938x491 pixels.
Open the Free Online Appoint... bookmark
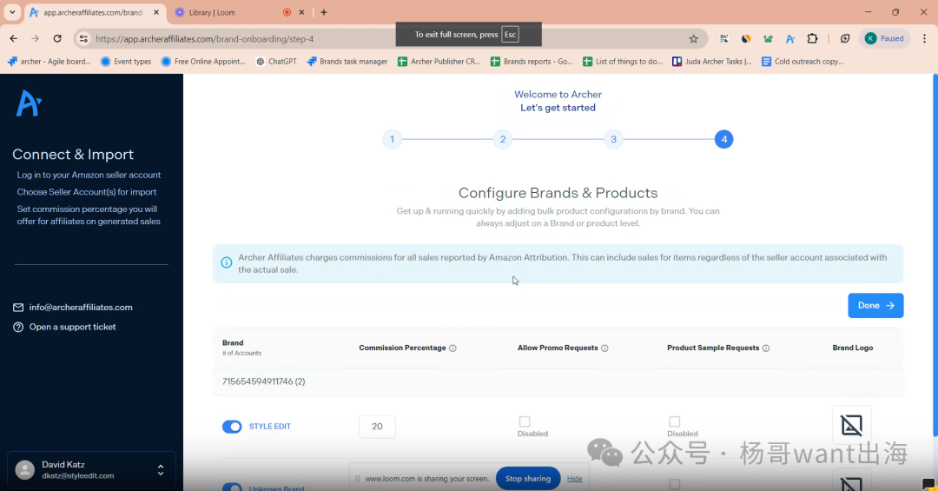(203, 61)
